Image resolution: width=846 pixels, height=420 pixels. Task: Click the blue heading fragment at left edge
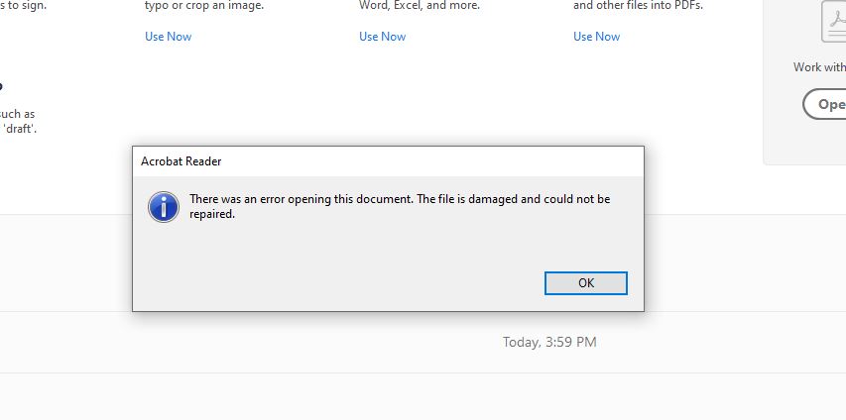tap(2, 87)
